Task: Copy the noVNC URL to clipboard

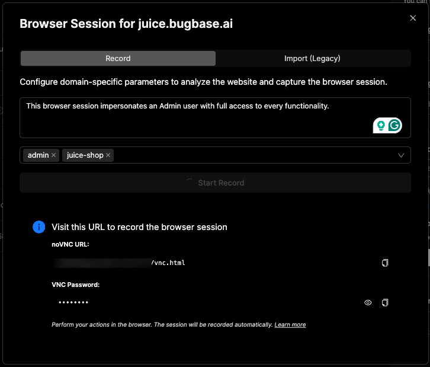Action: (385, 263)
